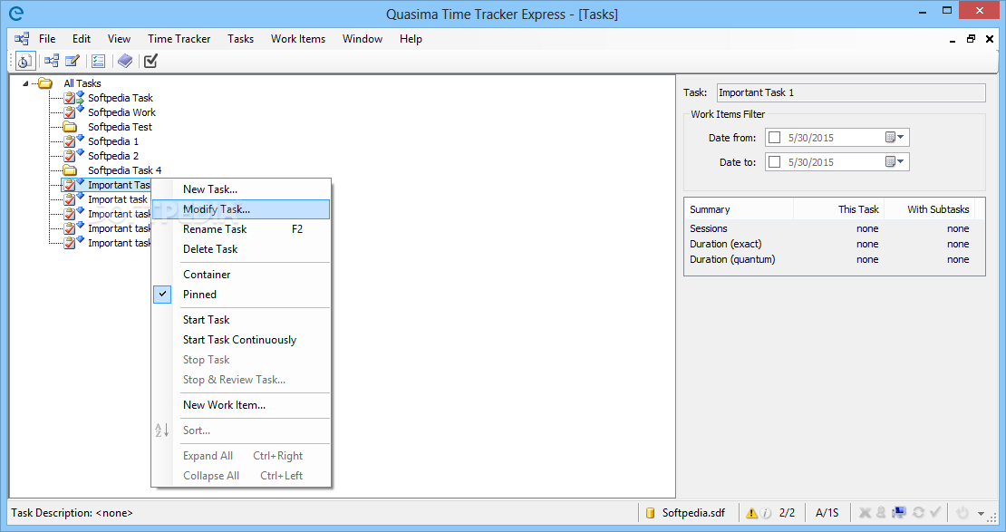Click the Quasima app icon in title bar
The image size is (1006, 532).
[x=16, y=14]
